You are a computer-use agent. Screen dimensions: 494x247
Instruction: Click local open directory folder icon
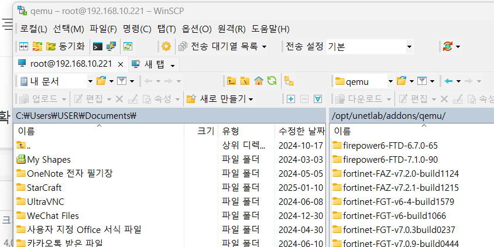point(101,81)
